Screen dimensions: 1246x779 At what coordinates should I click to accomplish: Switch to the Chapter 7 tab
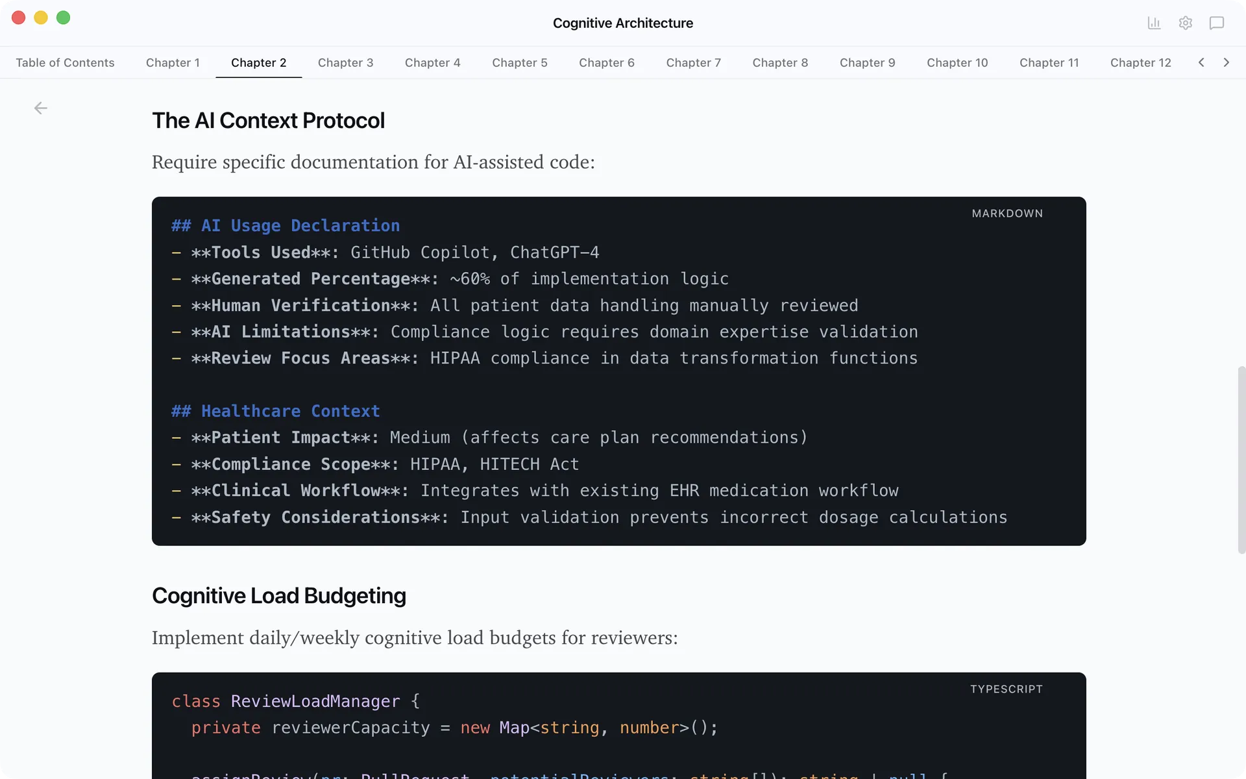[x=694, y=63]
